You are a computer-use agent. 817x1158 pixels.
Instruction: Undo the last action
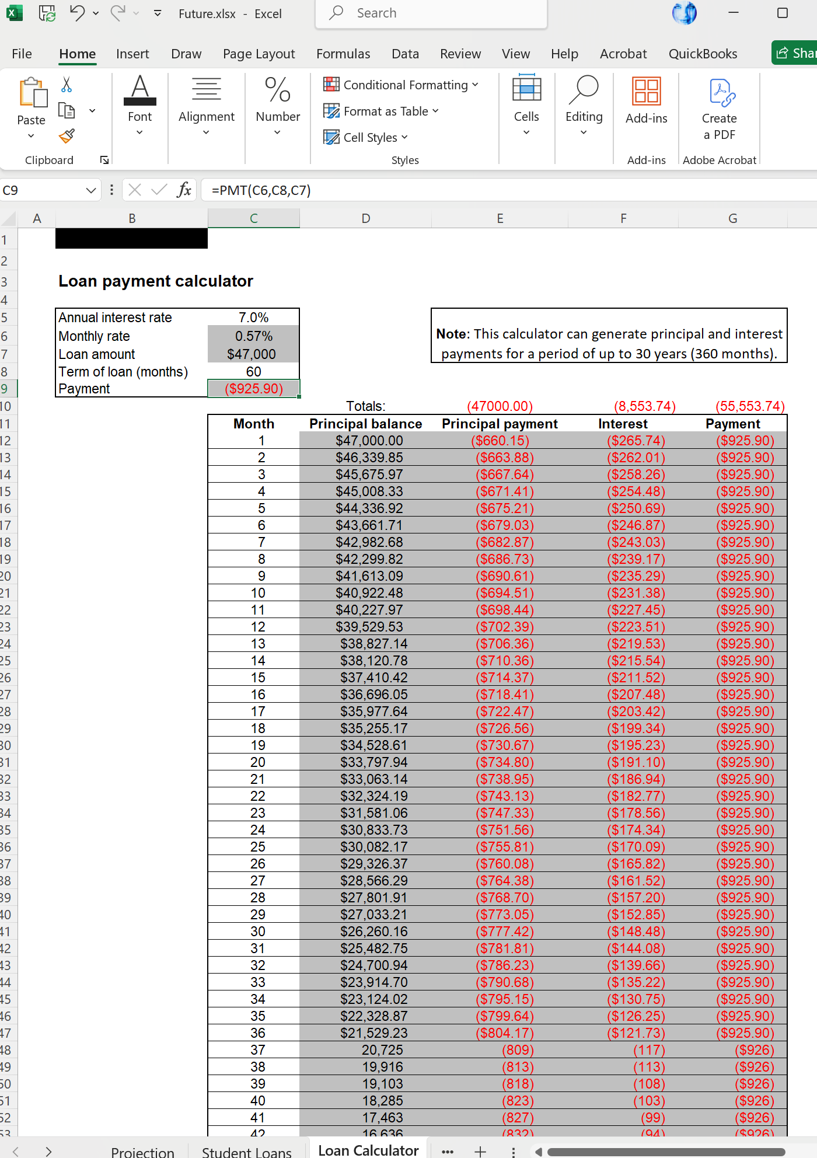77,13
